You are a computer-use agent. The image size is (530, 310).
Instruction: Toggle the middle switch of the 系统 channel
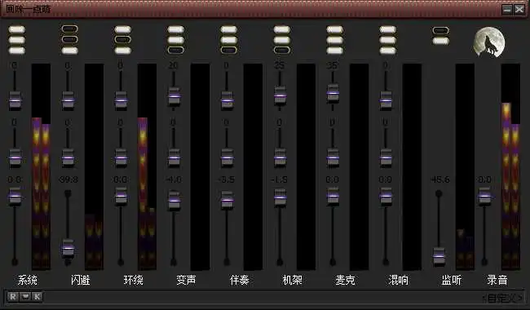point(16,40)
